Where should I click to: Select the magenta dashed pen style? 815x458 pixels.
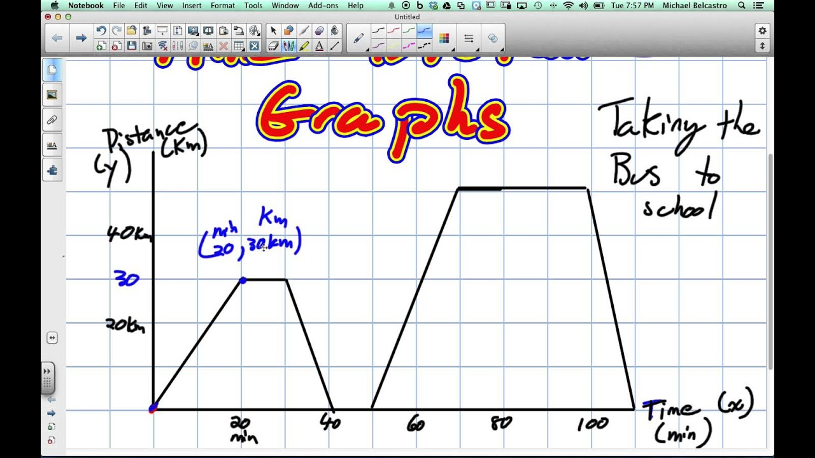pyautogui.click(x=409, y=46)
